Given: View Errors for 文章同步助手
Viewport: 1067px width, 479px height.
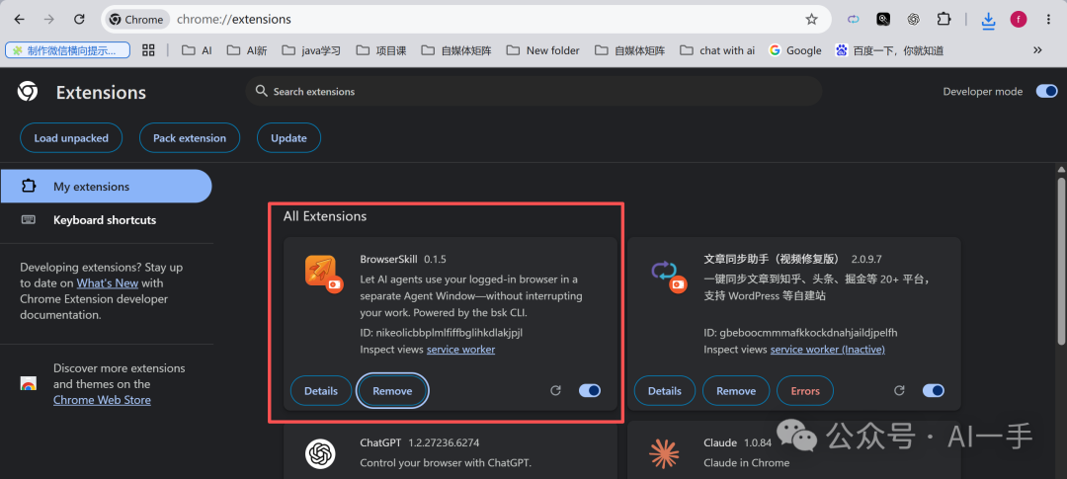Looking at the screenshot, I should pos(805,390).
